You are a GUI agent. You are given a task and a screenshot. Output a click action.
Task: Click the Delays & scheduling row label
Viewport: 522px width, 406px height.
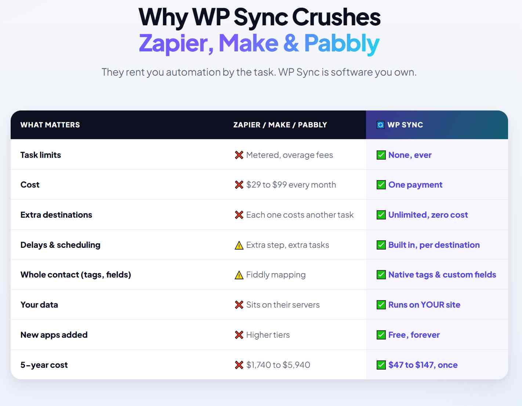point(61,245)
